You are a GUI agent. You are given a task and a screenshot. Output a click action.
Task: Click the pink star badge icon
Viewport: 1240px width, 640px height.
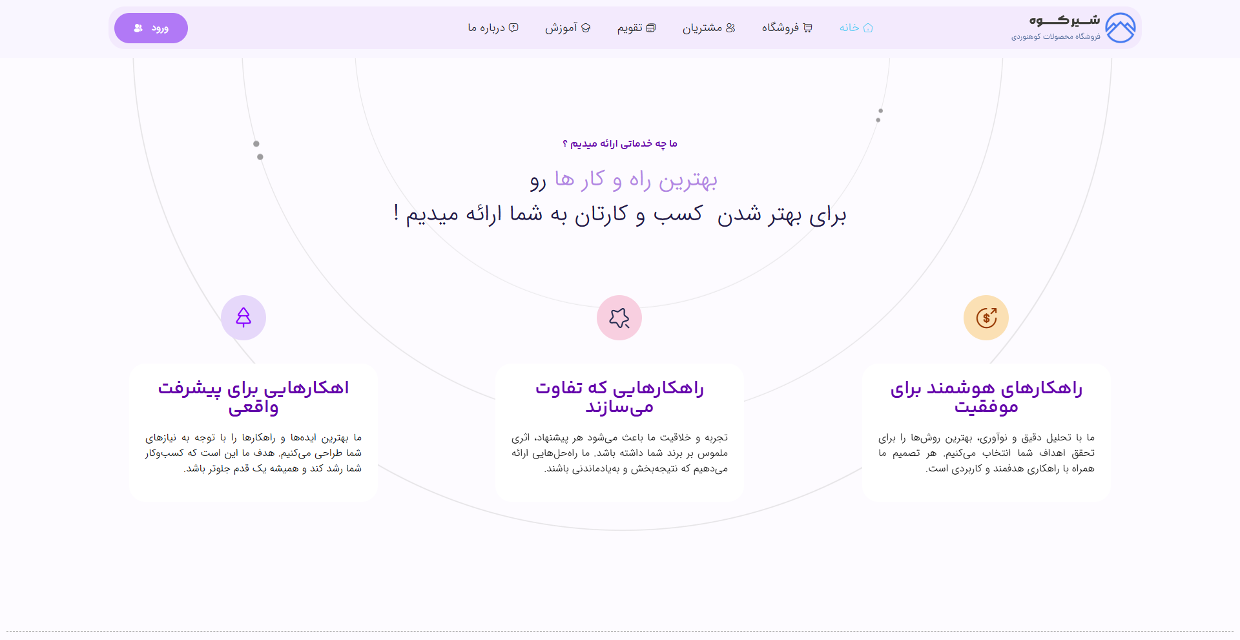coord(619,318)
